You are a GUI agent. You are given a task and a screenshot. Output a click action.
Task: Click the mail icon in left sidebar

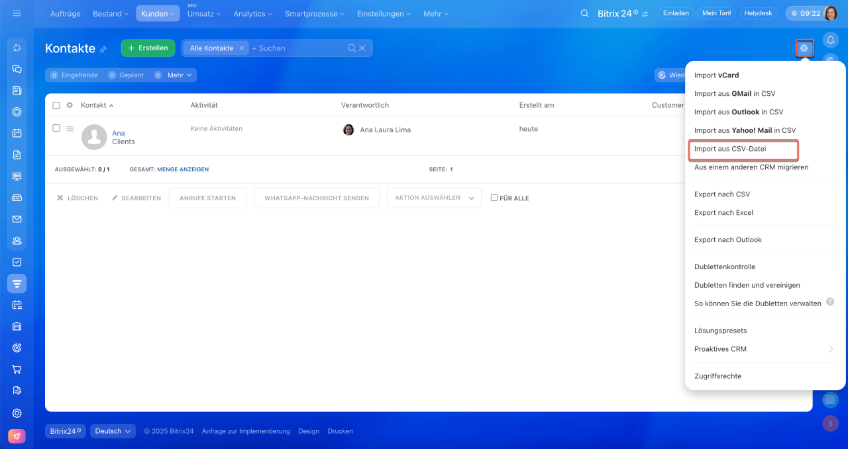(x=17, y=219)
